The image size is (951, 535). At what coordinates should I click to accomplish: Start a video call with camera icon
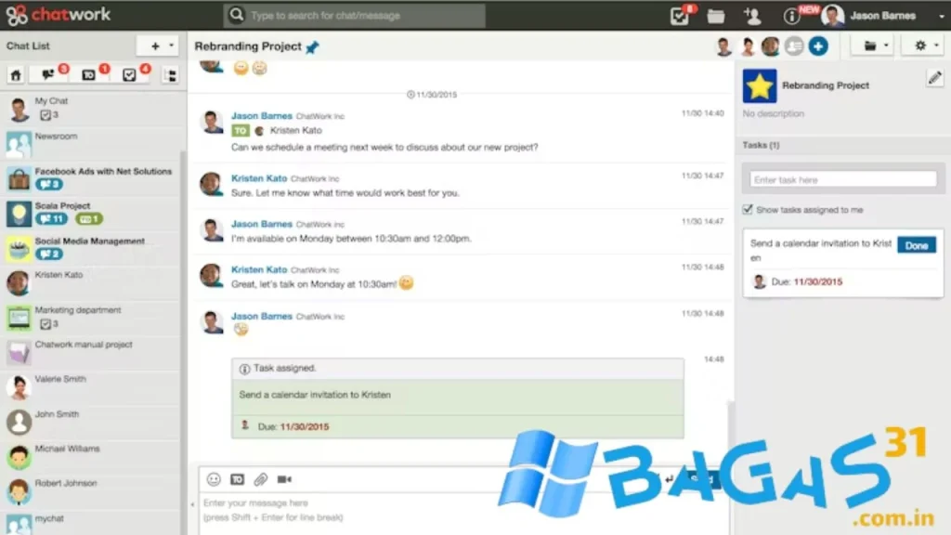pos(284,479)
